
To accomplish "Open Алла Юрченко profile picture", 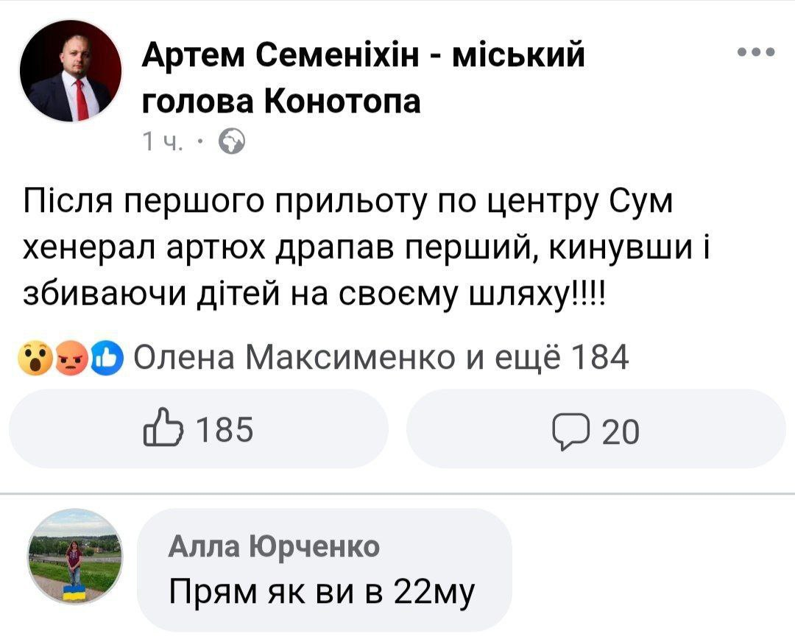I will pyautogui.click(x=74, y=557).
